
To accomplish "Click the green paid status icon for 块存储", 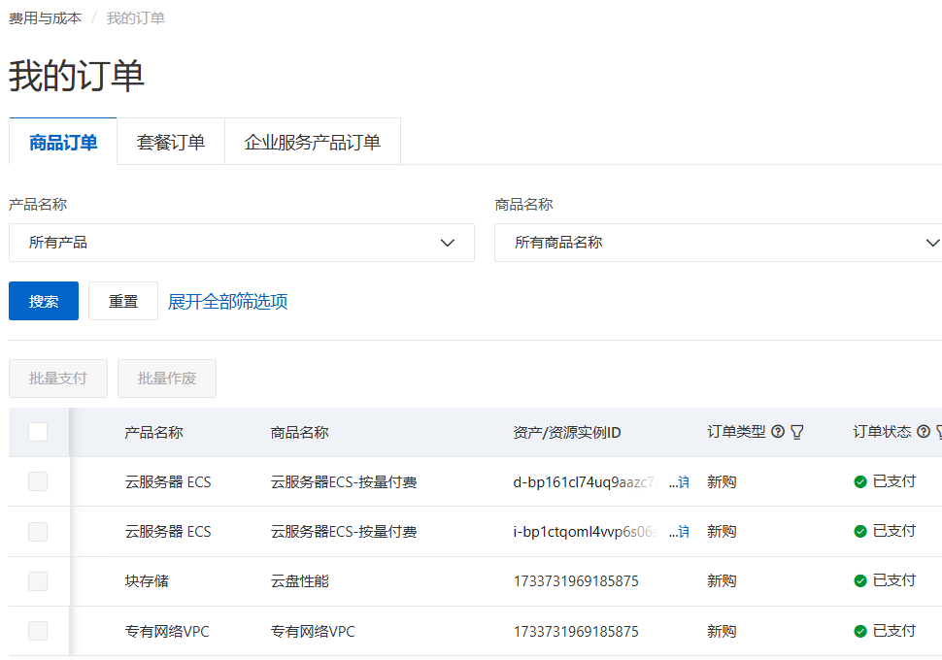I will [860, 581].
